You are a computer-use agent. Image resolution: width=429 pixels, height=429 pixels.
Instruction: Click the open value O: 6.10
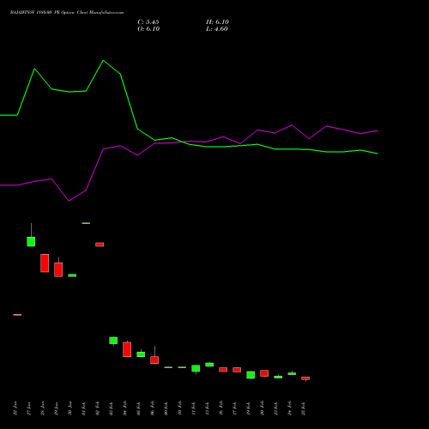point(148,29)
